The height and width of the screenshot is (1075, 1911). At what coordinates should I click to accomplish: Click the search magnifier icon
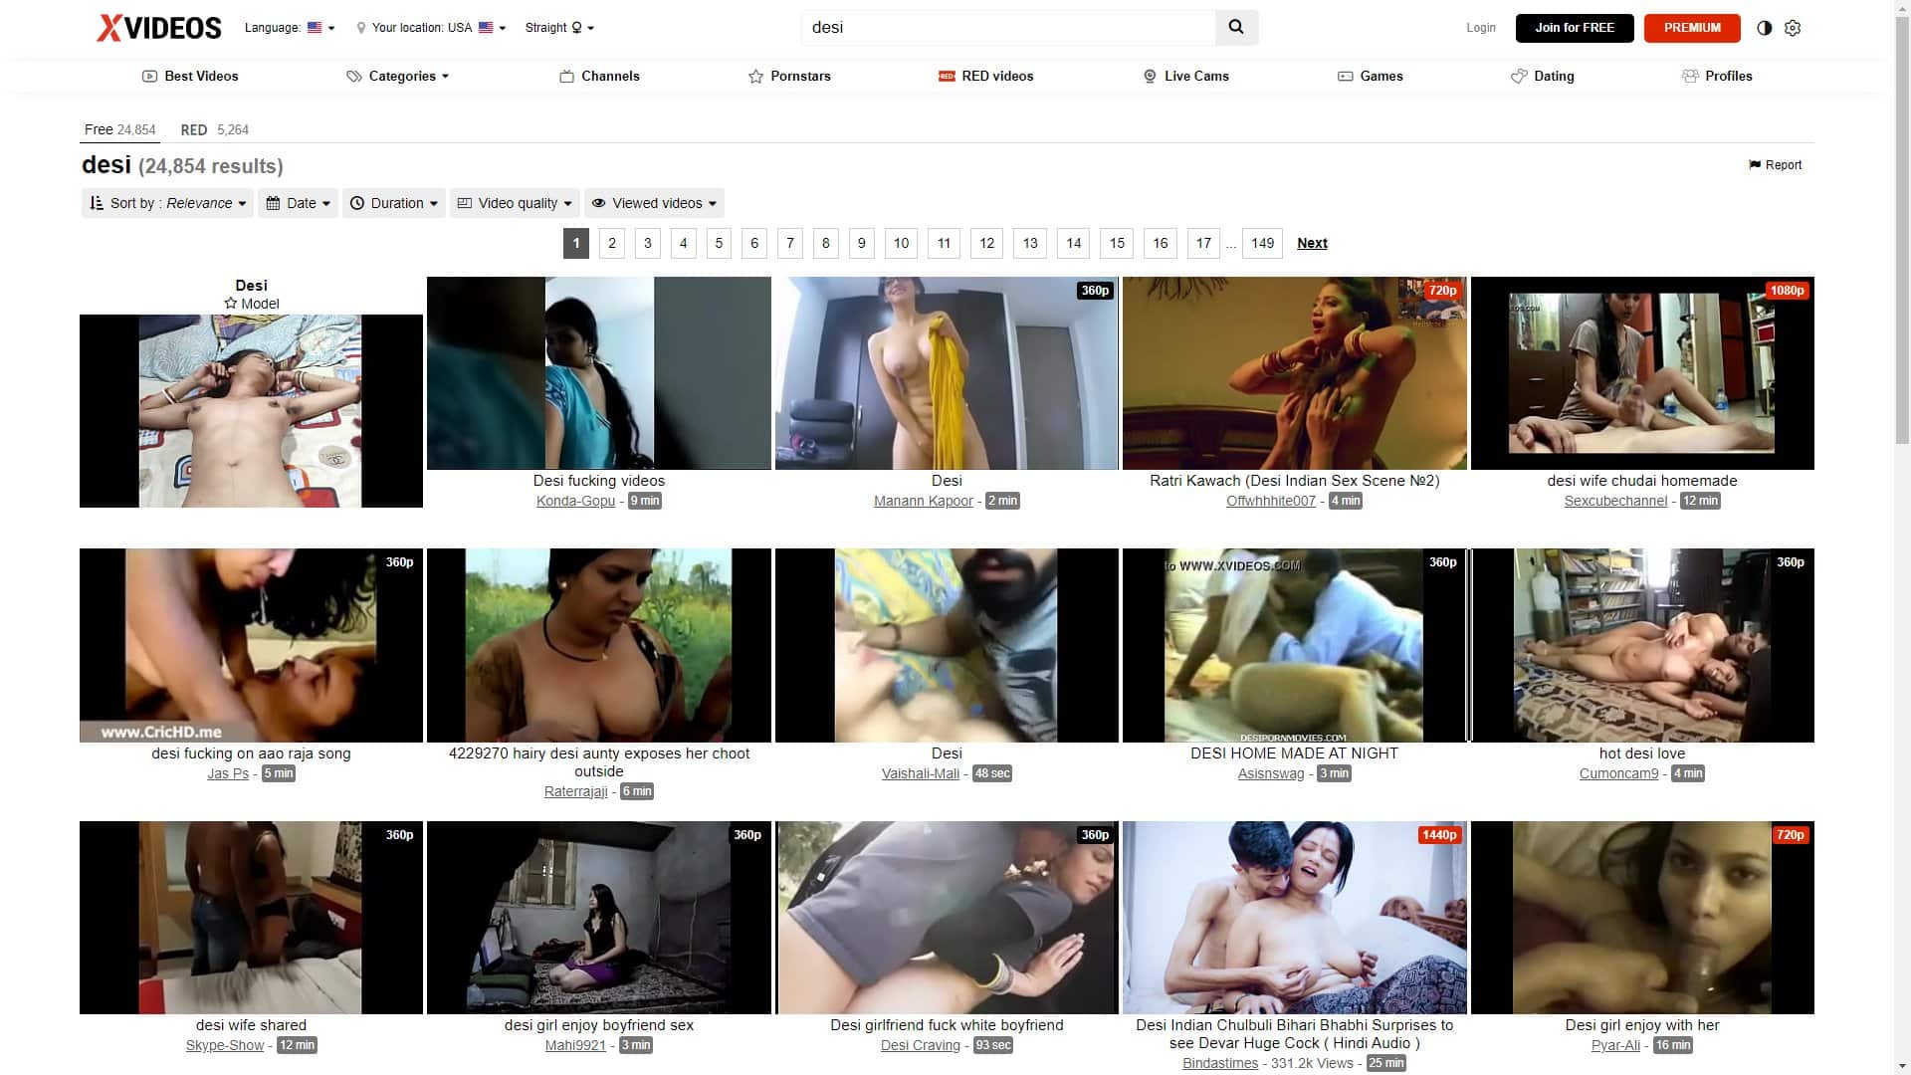1236,27
